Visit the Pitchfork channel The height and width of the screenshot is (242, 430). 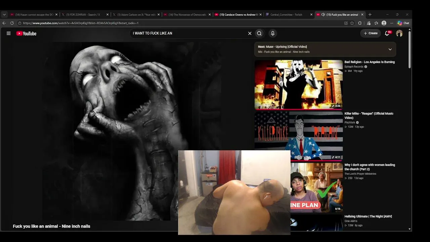pyautogui.click(x=350, y=122)
